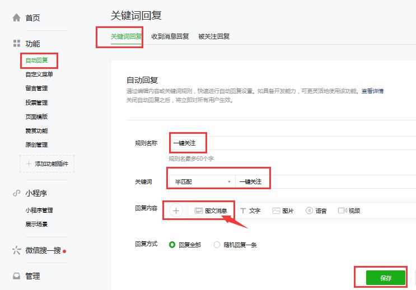416x290 pixels.
Task: Click the mini program icon in sidebar
Action: pos(17,193)
